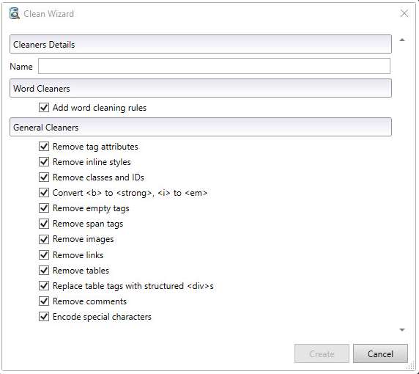This screenshot has height=374, width=419.
Task: Close the Clean Wizard dialog
Action: tap(404, 13)
